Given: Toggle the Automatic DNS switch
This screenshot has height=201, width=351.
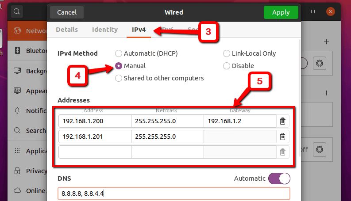Looking at the screenshot, I should [279, 178].
